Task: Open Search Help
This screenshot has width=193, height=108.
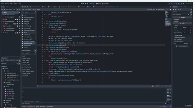Action: [x=160, y=9]
